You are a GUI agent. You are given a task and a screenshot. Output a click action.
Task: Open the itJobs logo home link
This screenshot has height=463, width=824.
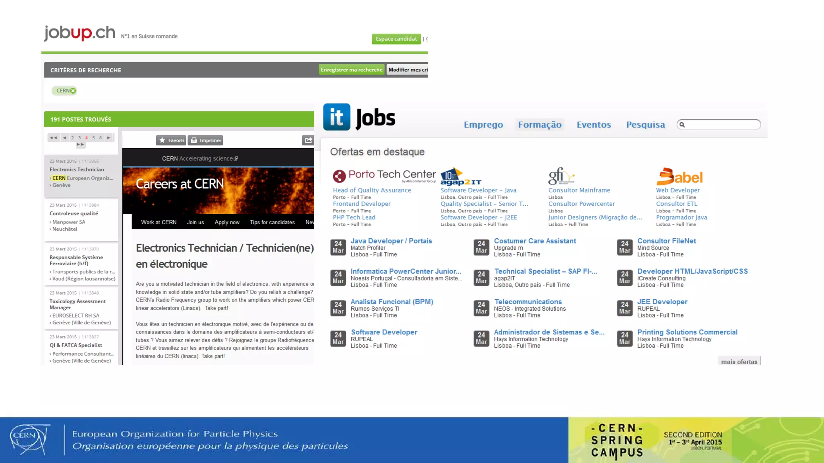(x=359, y=117)
